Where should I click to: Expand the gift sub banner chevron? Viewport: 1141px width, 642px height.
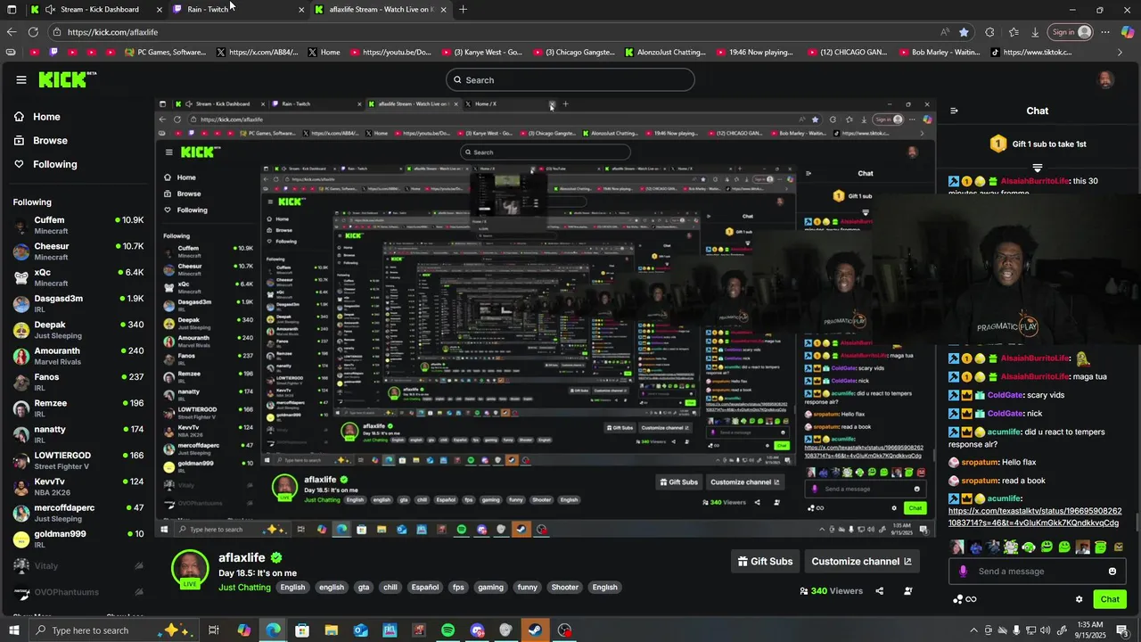[x=1037, y=168]
